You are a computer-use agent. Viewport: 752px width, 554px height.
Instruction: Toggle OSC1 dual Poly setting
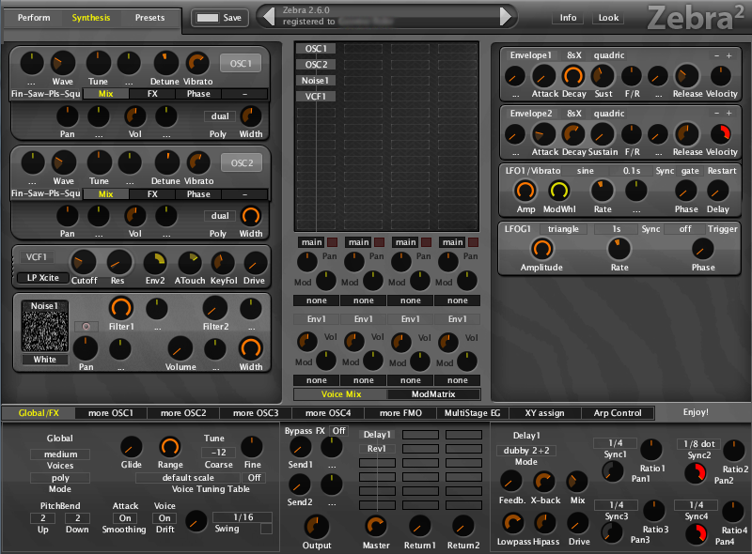220,116
